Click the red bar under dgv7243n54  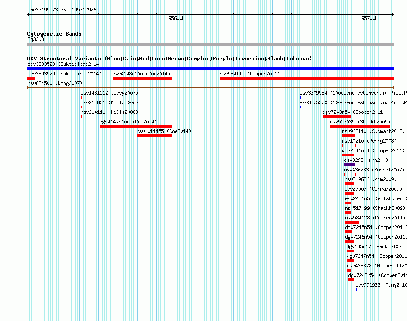tap(337, 117)
